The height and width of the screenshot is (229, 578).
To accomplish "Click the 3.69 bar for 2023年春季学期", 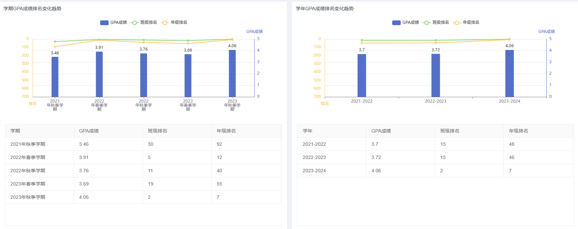I will point(188,75).
